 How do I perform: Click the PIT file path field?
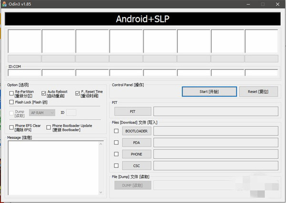[216, 111]
